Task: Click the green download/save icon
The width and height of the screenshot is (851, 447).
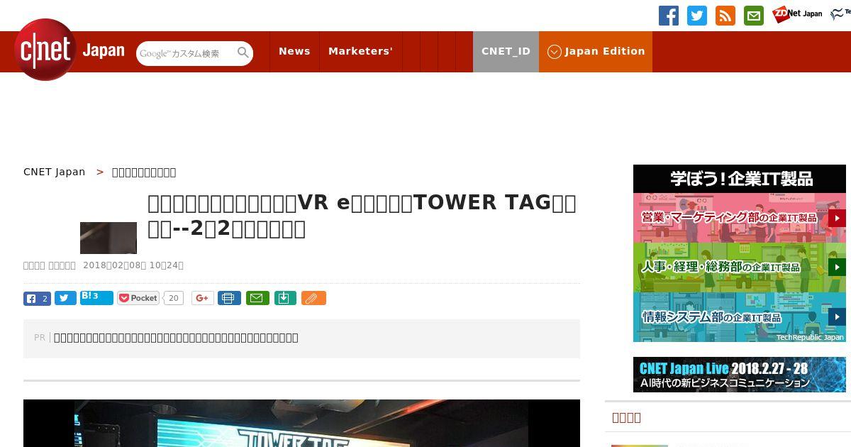Action: coord(284,298)
